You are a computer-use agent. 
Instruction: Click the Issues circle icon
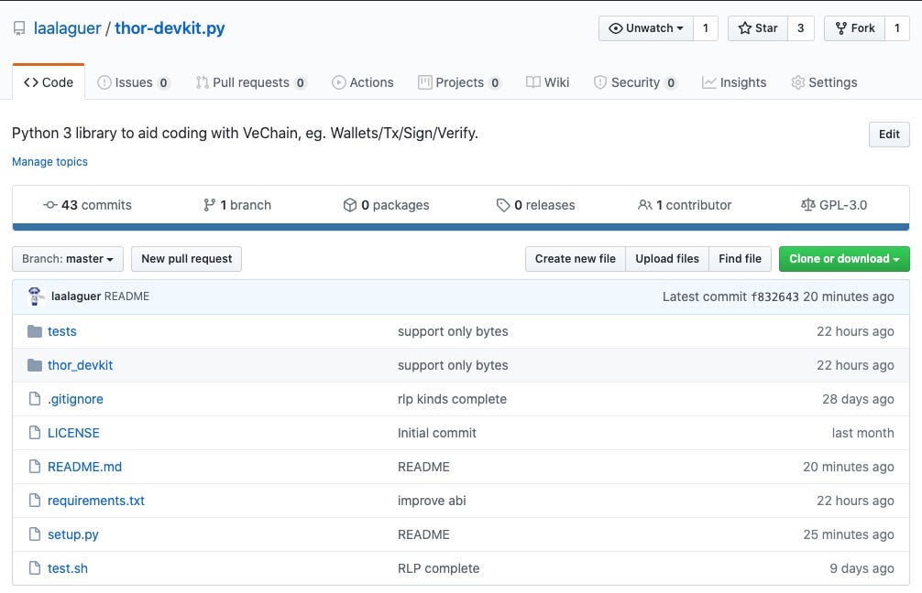pos(104,82)
